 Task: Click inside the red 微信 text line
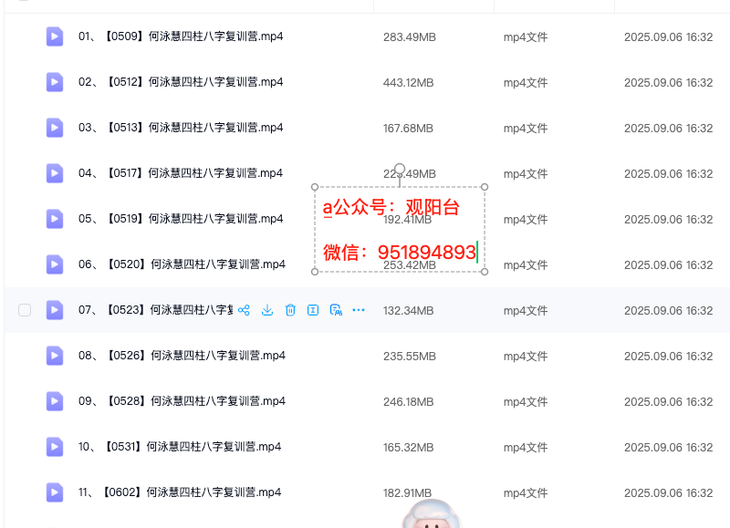(x=400, y=253)
